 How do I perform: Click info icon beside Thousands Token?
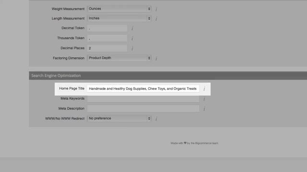(132, 38)
